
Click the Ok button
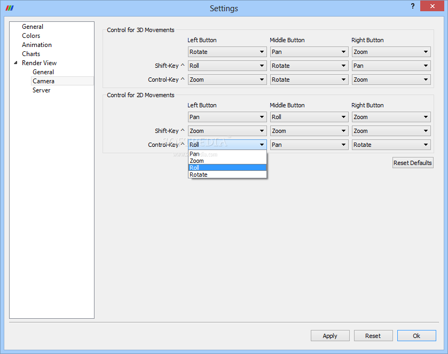coord(416,336)
